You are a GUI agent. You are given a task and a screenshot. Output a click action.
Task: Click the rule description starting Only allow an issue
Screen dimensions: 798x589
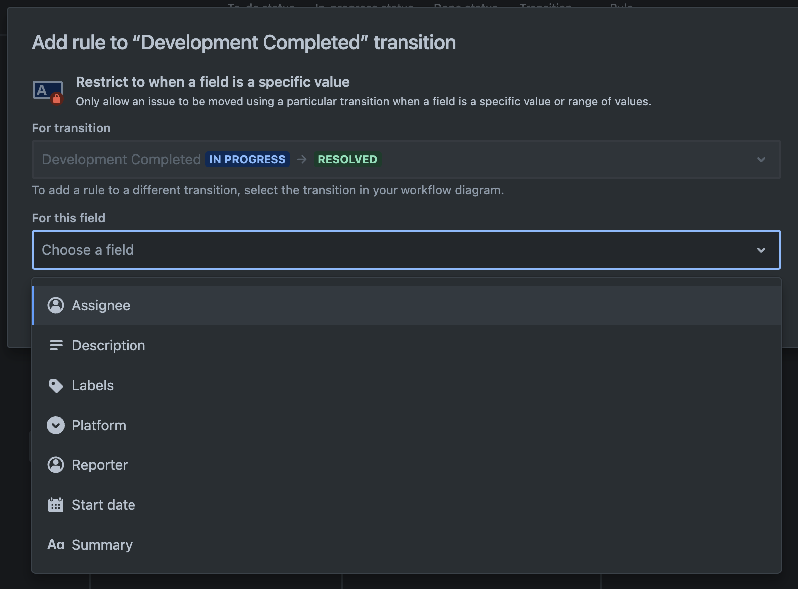(364, 101)
